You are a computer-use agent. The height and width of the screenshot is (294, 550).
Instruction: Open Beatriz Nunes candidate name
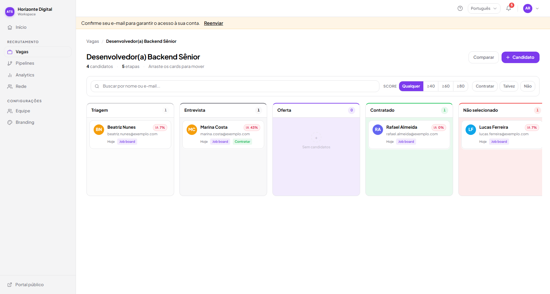coord(121,127)
